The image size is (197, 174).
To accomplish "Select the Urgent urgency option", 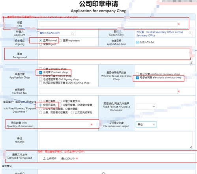I will (41, 44).
